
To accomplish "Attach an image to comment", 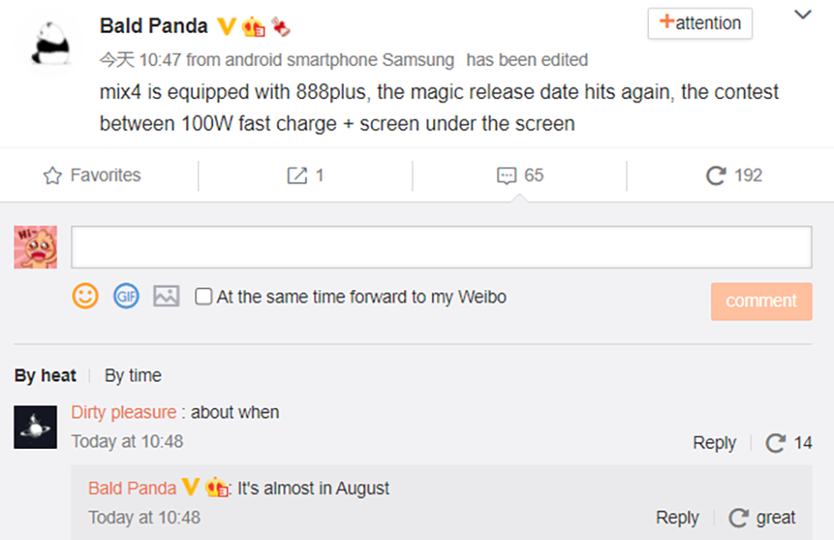I will click(x=167, y=296).
